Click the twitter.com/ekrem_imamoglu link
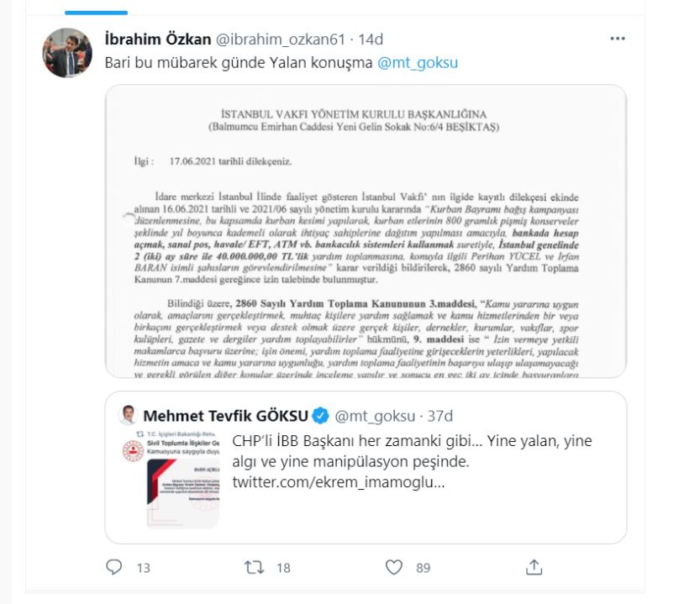The height and width of the screenshot is (604, 684). (x=339, y=482)
